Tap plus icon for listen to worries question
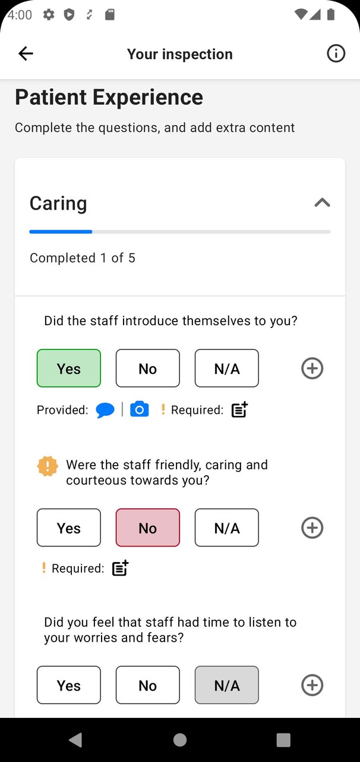 point(312,685)
